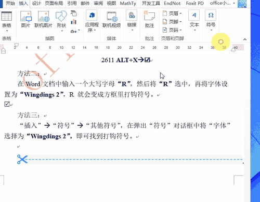Click the 链接 links icon
Viewport: 260px width, 202px height.
click(132, 15)
